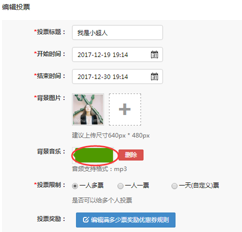
Task: Click edit pencil icon on reward button
Action: click(x=85, y=220)
